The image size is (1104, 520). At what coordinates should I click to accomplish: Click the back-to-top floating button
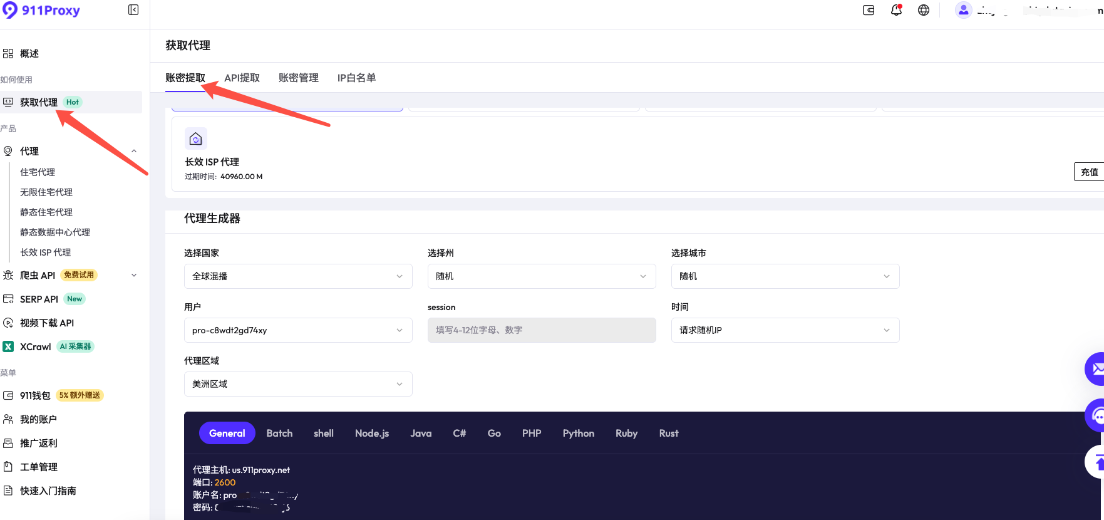1095,462
